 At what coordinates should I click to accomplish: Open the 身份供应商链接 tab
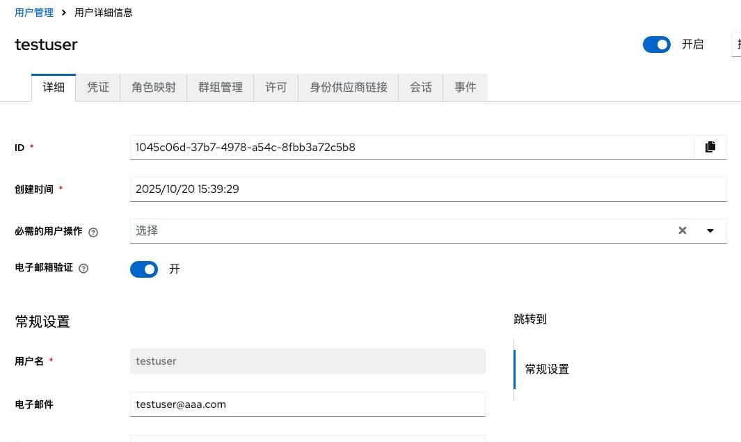coord(348,87)
